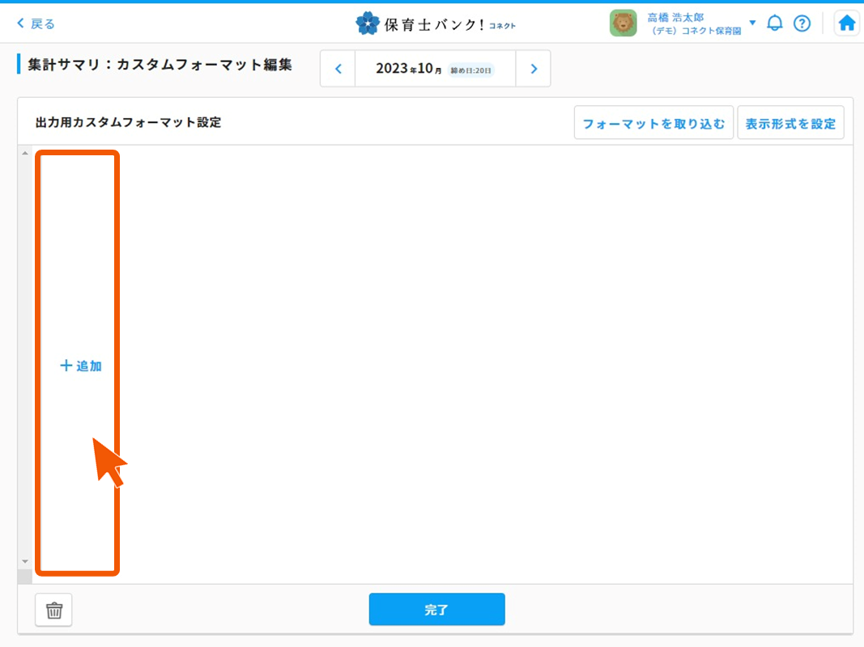The image size is (864, 647).
Task: Click the help question mark icon
Action: [802, 23]
